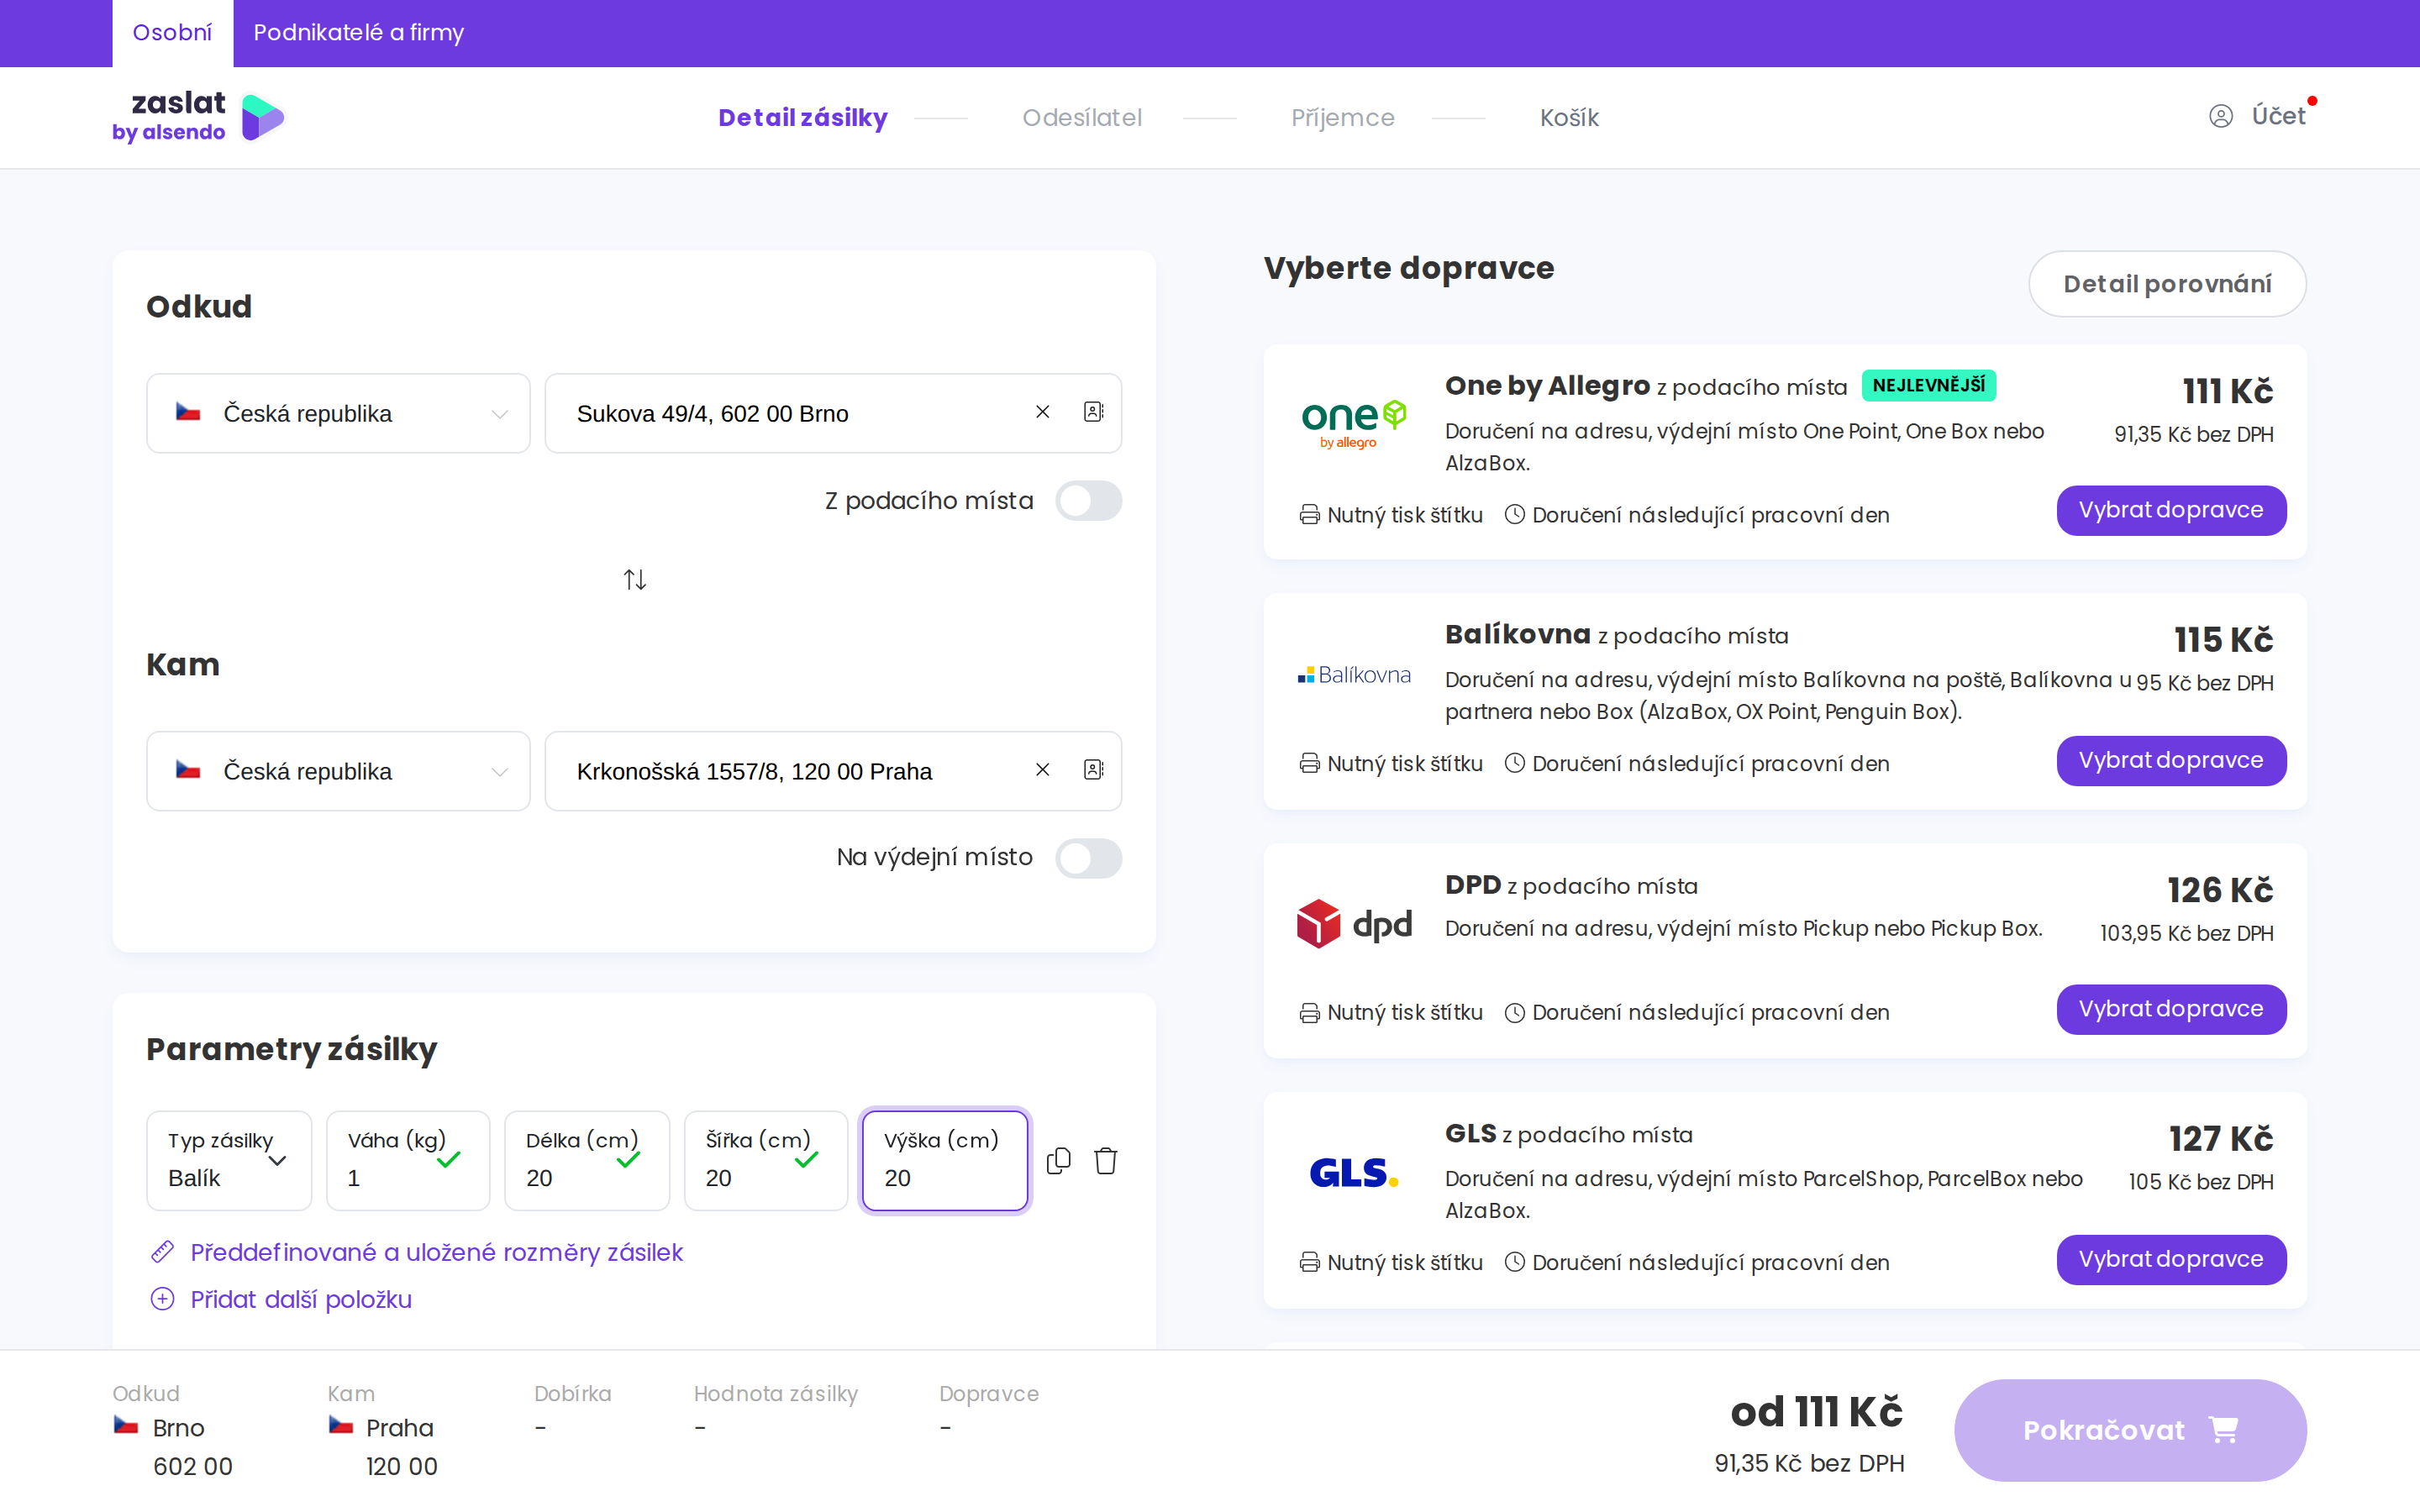Viewport: 2420px width, 1512px height.
Task: Click Přidat další položku link
Action: [301, 1299]
